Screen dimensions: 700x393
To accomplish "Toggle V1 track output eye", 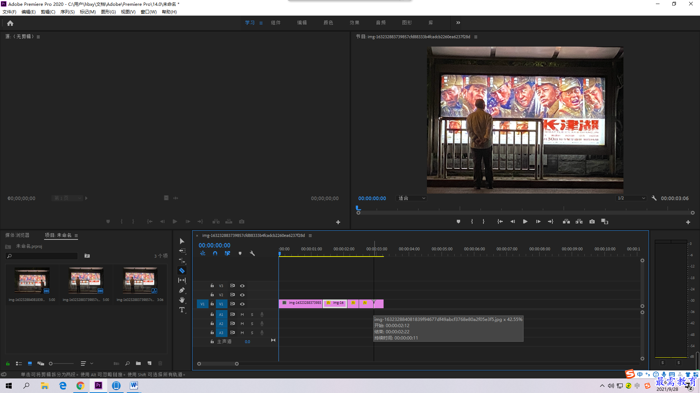I will coord(242,304).
